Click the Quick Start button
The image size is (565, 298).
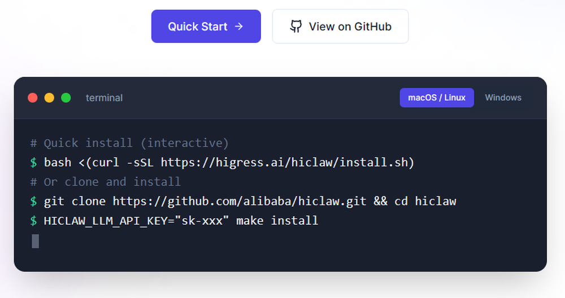coord(206,27)
